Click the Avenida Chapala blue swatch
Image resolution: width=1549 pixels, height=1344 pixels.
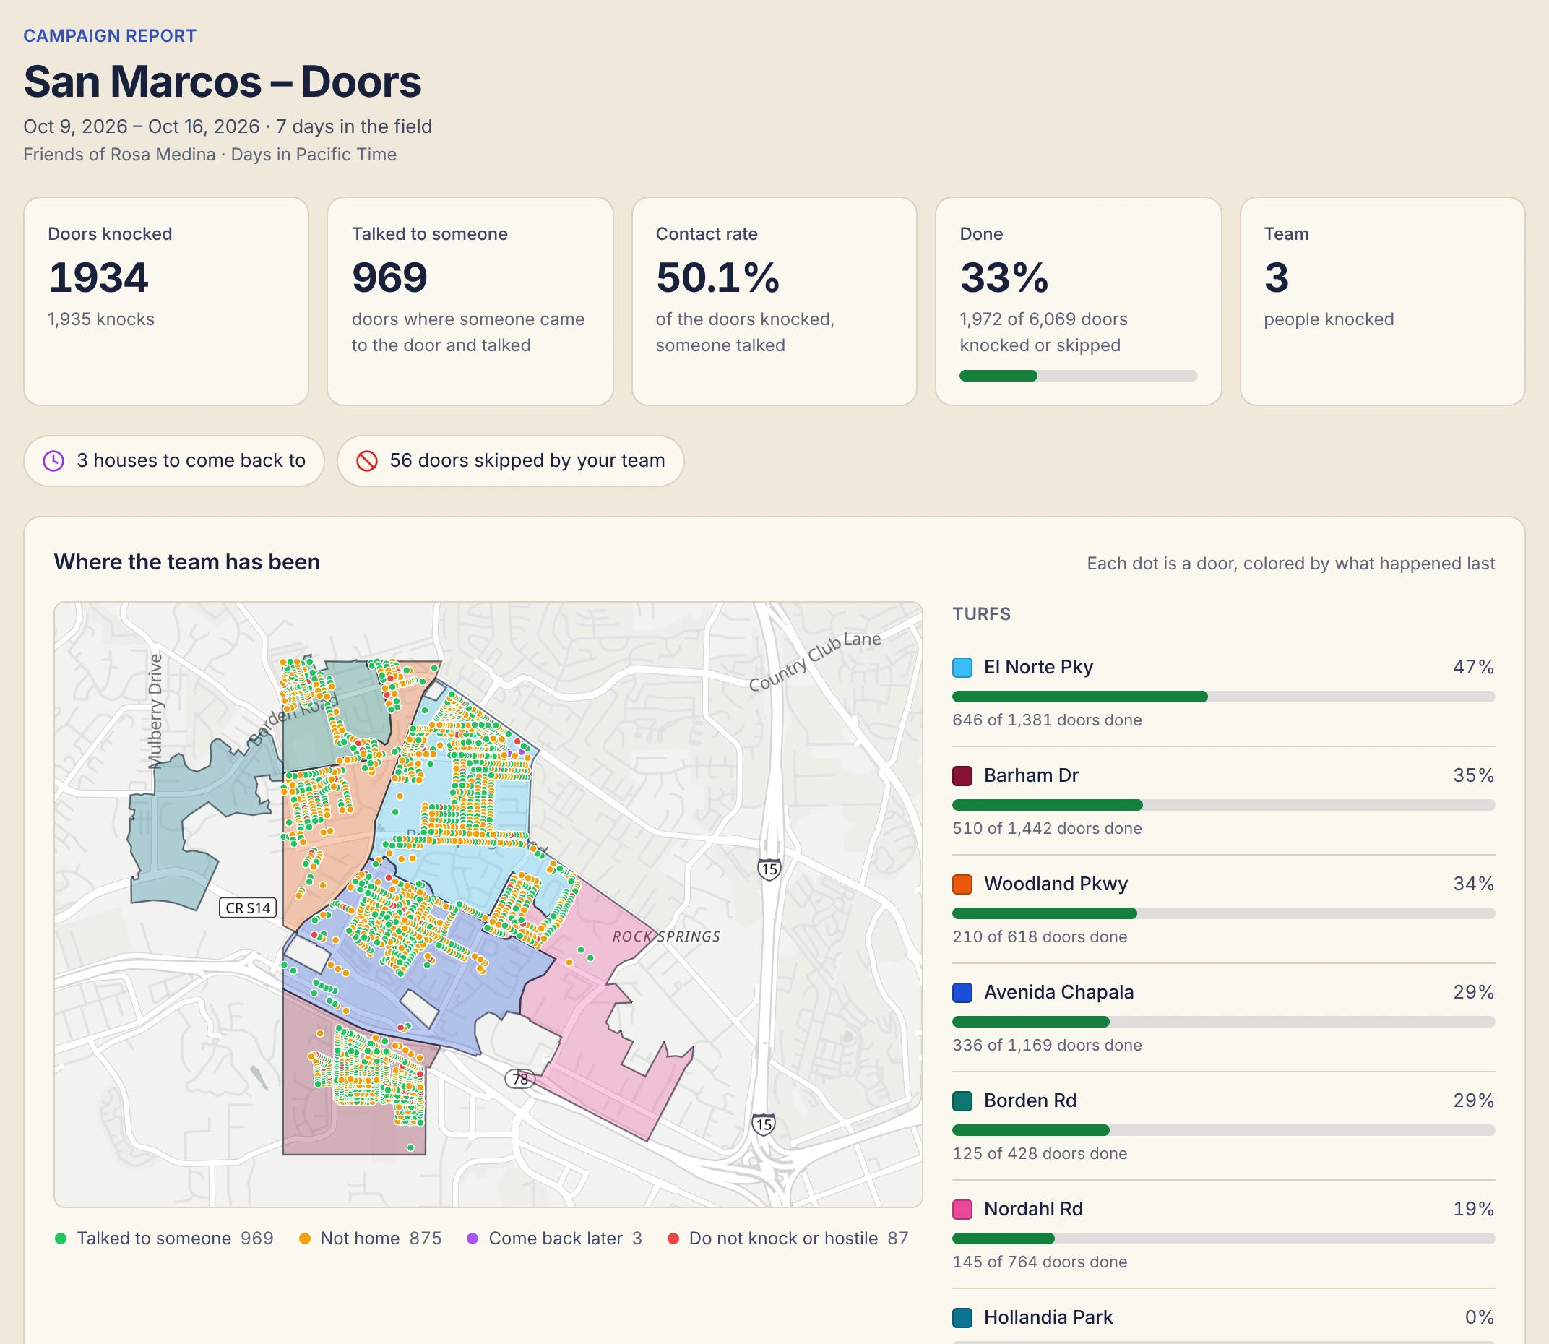click(x=962, y=992)
